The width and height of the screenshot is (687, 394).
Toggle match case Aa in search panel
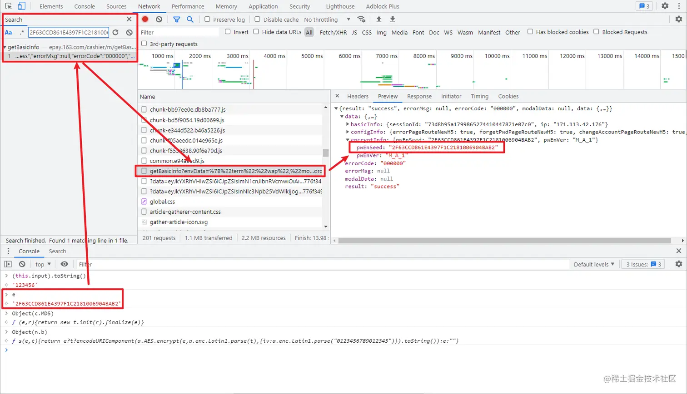(x=9, y=32)
